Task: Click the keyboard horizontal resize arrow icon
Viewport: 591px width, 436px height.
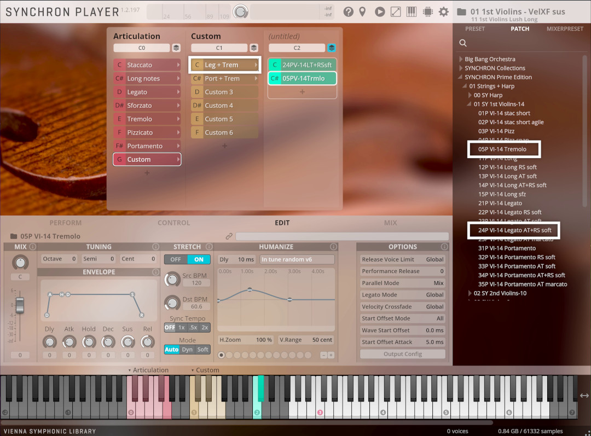Action: click(584, 396)
